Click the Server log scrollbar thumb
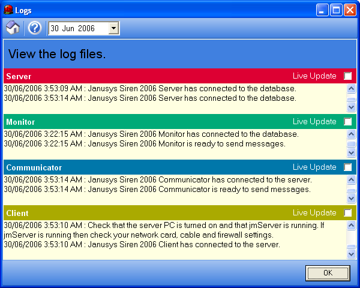 (351, 100)
